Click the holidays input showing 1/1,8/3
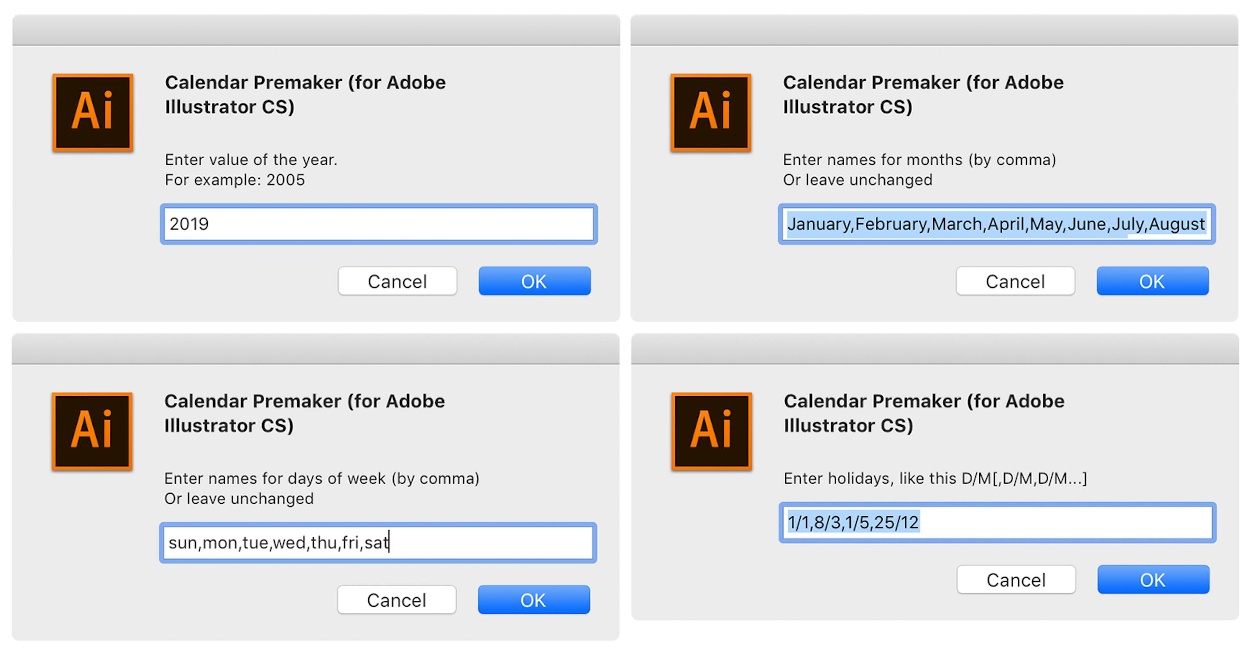The width and height of the screenshot is (1247, 664). pos(997,522)
